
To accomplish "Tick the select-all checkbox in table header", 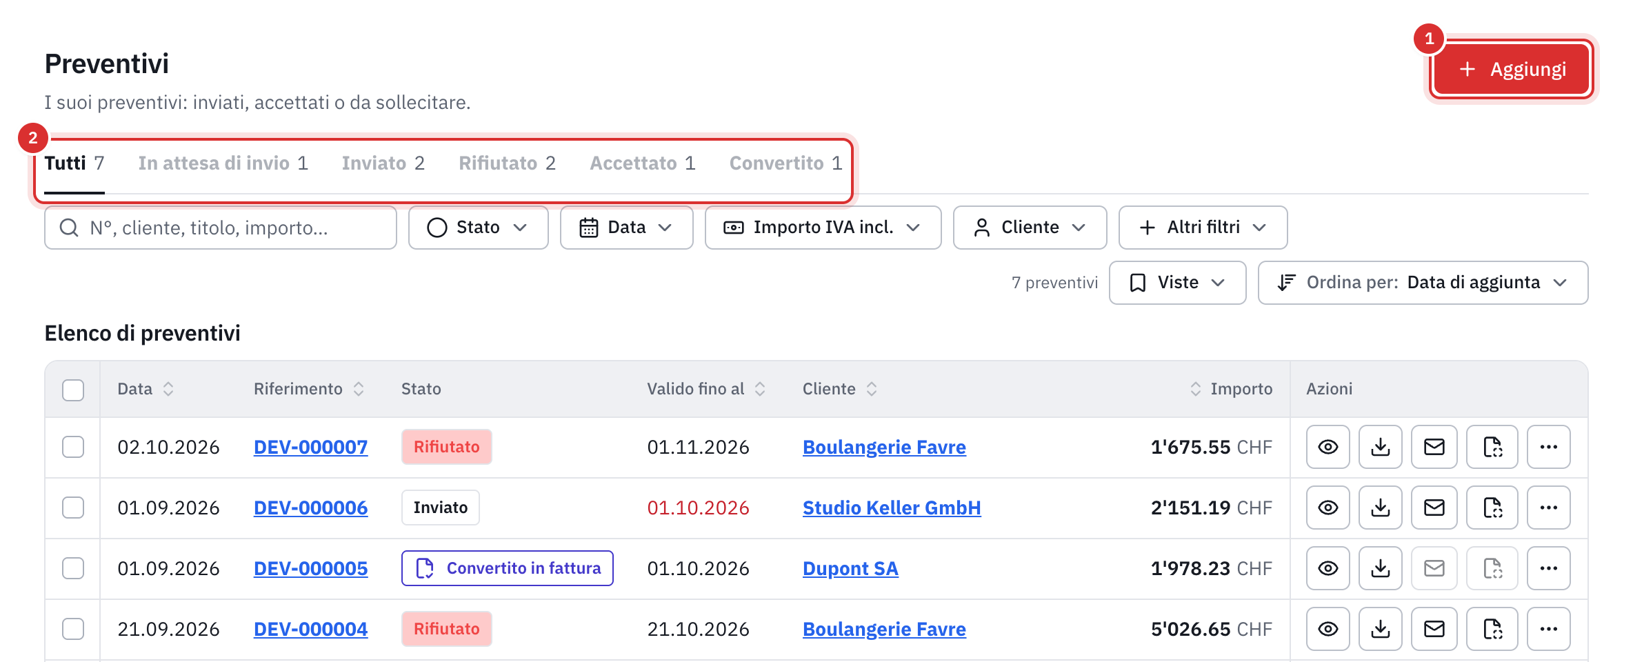I will pos(73,390).
